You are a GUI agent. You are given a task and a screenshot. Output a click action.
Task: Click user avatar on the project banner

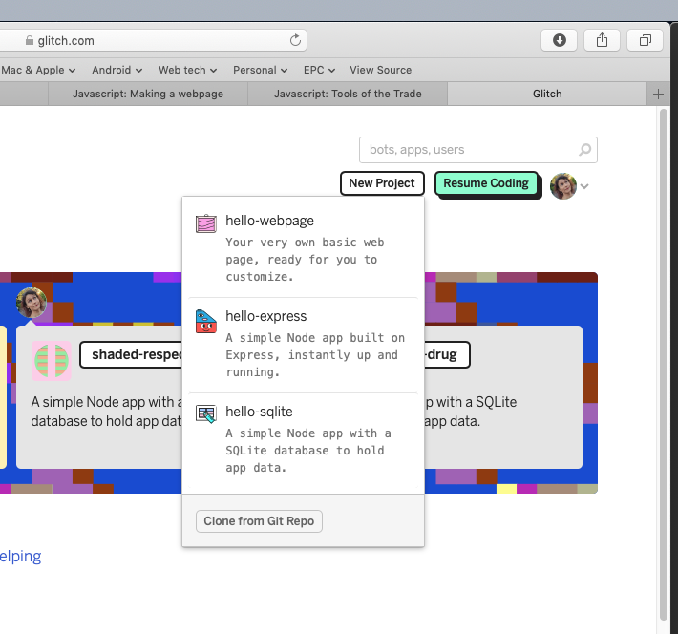32,303
